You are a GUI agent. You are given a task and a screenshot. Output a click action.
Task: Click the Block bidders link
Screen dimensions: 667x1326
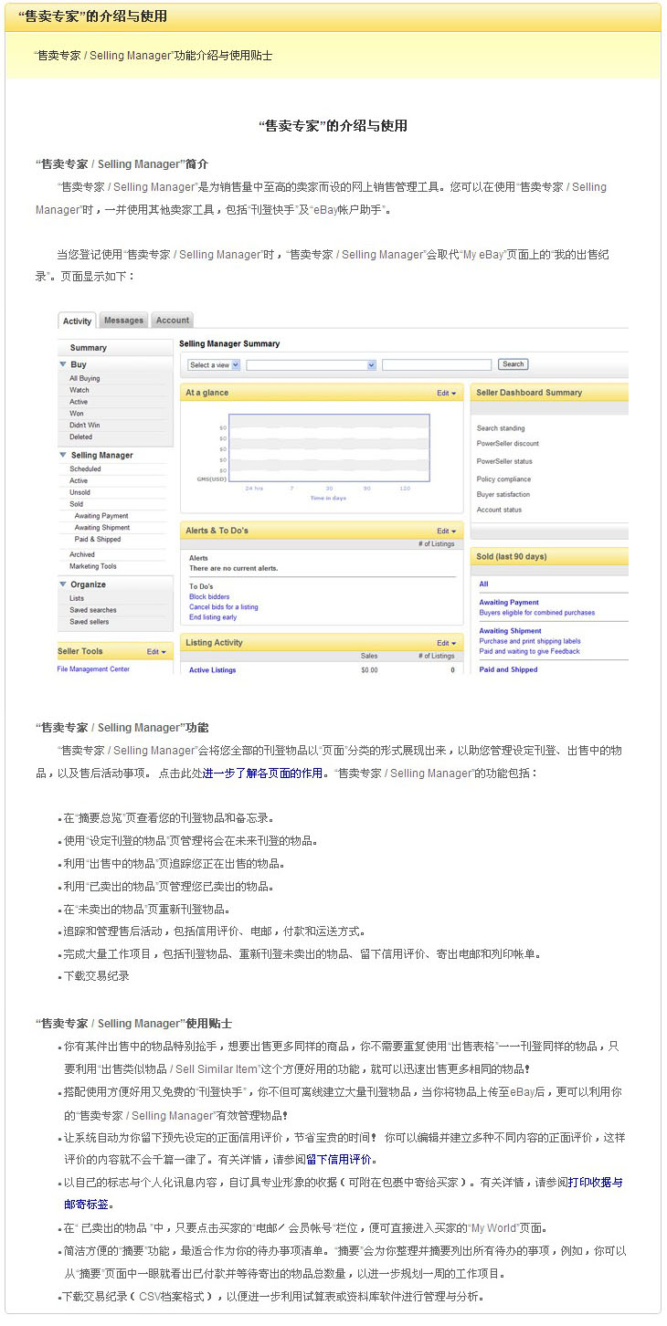[x=209, y=596]
